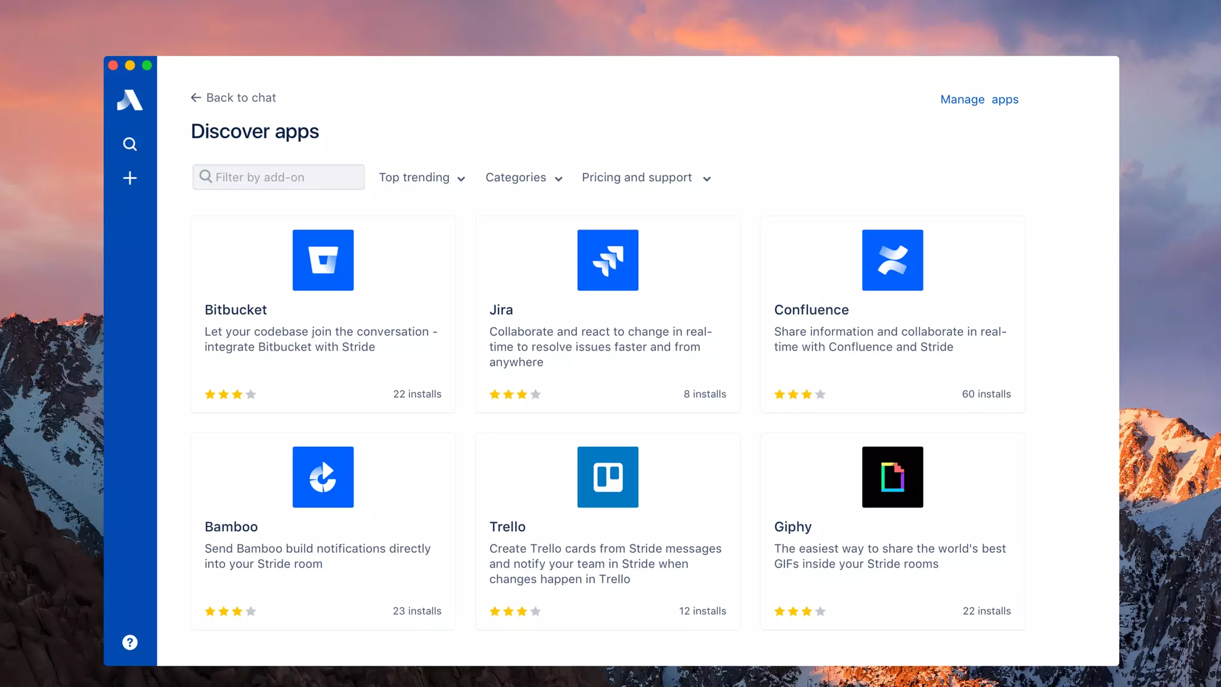Click the Atlassian logo in the sidebar
The width and height of the screenshot is (1221, 687).
point(129,100)
